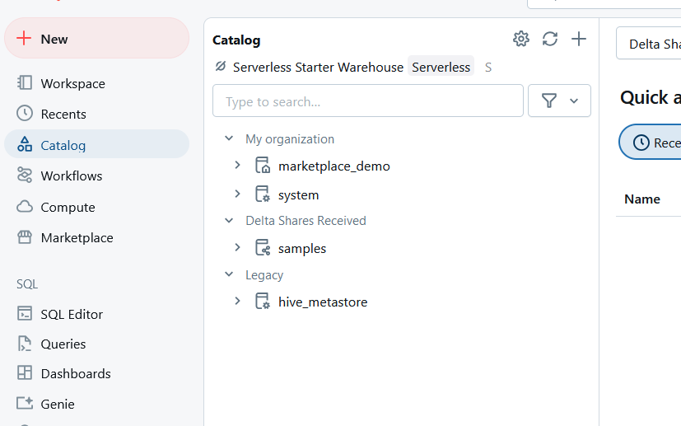681x426 pixels.
Task: Click the plus icon to add catalog
Action: (x=579, y=39)
